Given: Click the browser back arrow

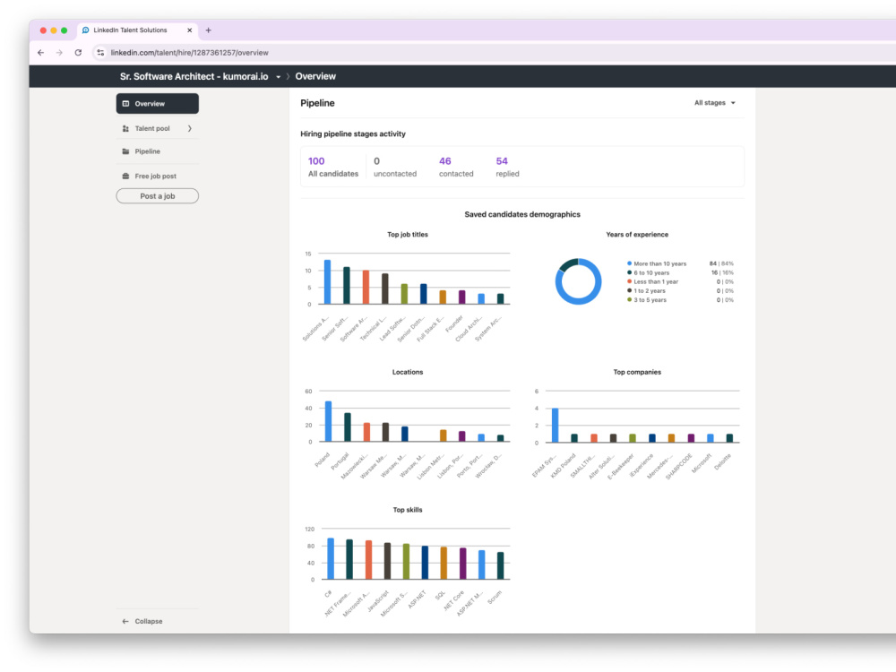Looking at the screenshot, I should 40,53.
